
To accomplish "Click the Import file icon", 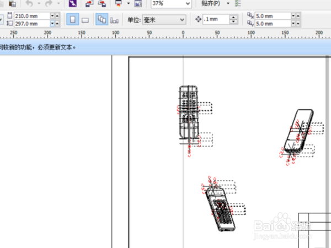I will (89, 4).
